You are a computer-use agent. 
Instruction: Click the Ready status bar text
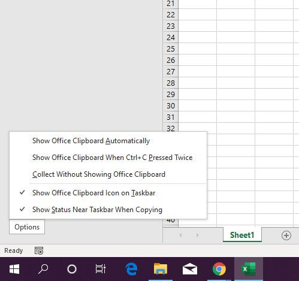coord(14,250)
